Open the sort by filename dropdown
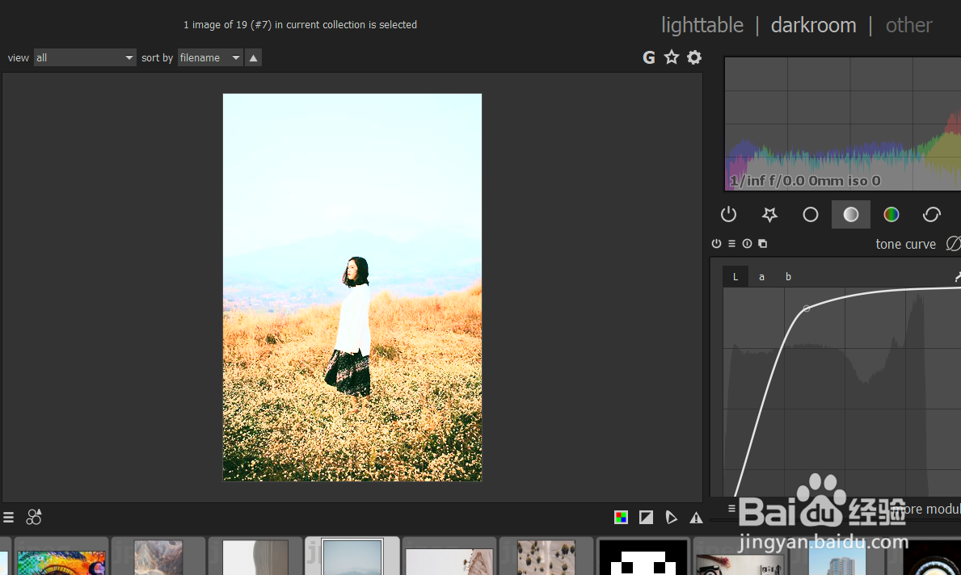 (x=209, y=57)
